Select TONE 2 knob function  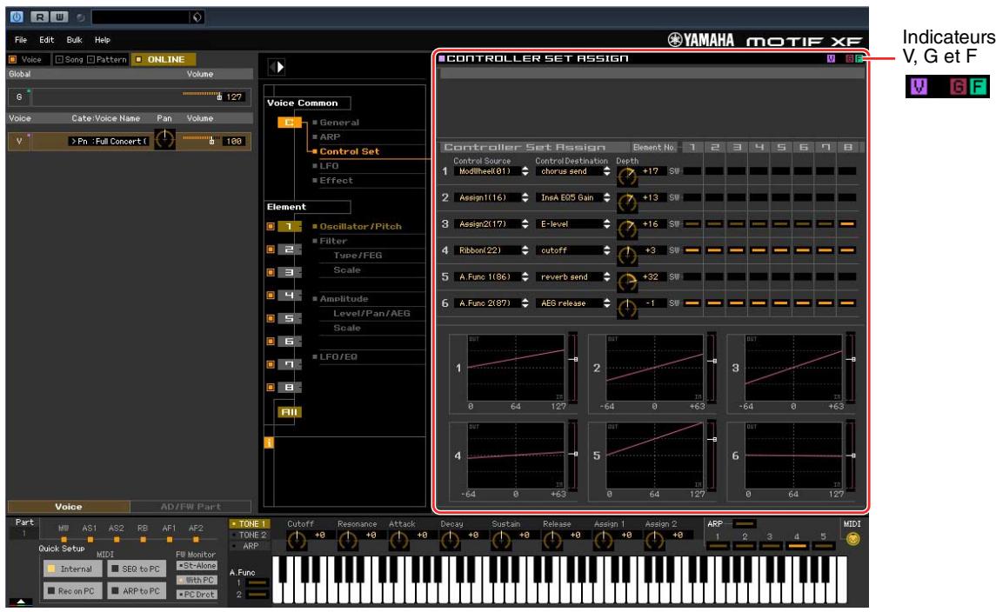tap(250, 535)
